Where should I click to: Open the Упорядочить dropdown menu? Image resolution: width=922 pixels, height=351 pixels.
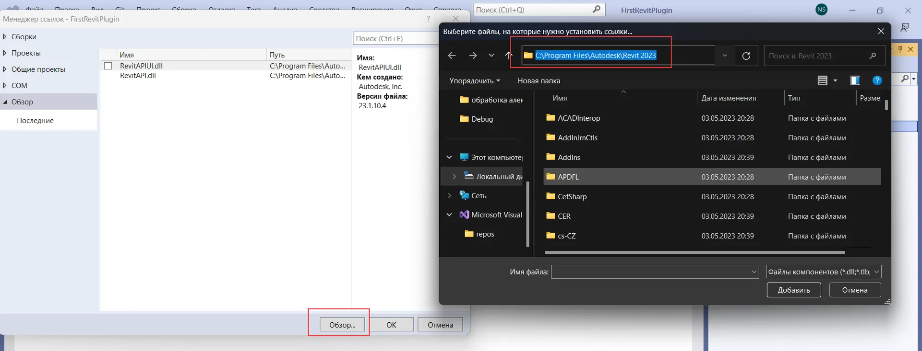point(475,80)
